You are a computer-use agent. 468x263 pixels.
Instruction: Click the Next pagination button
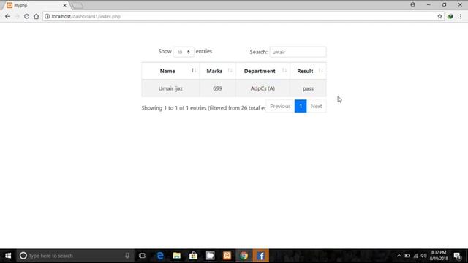coord(316,106)
